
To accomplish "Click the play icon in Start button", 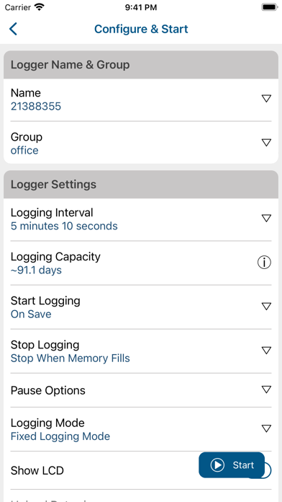I will coord(217,465).
